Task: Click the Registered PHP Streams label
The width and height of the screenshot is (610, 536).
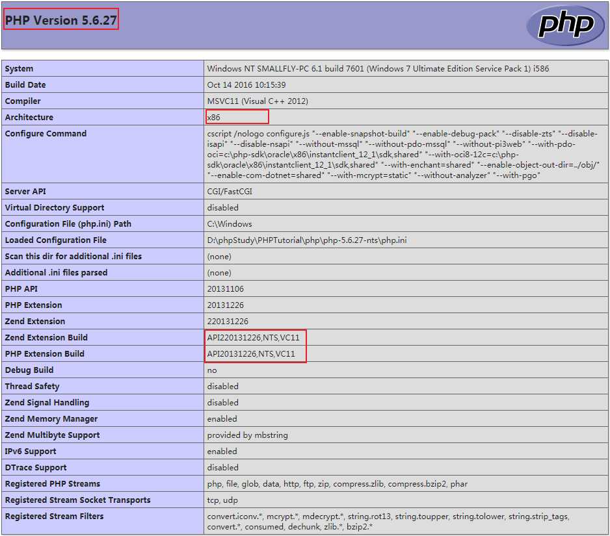Action: coord(53,484)
